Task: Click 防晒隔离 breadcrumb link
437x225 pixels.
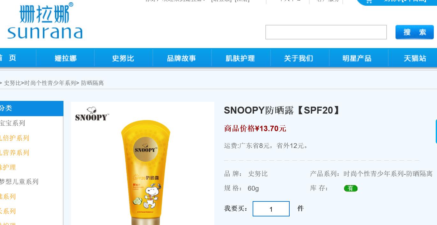Action: (93, 83)
